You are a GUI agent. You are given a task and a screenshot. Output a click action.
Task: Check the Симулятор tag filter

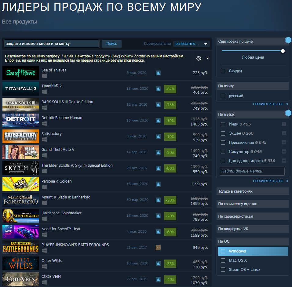pos(223,152)
